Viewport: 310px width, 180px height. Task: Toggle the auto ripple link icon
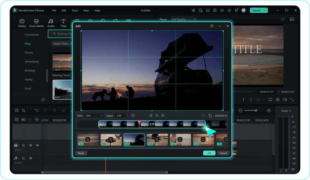click(x=23, y=119)
